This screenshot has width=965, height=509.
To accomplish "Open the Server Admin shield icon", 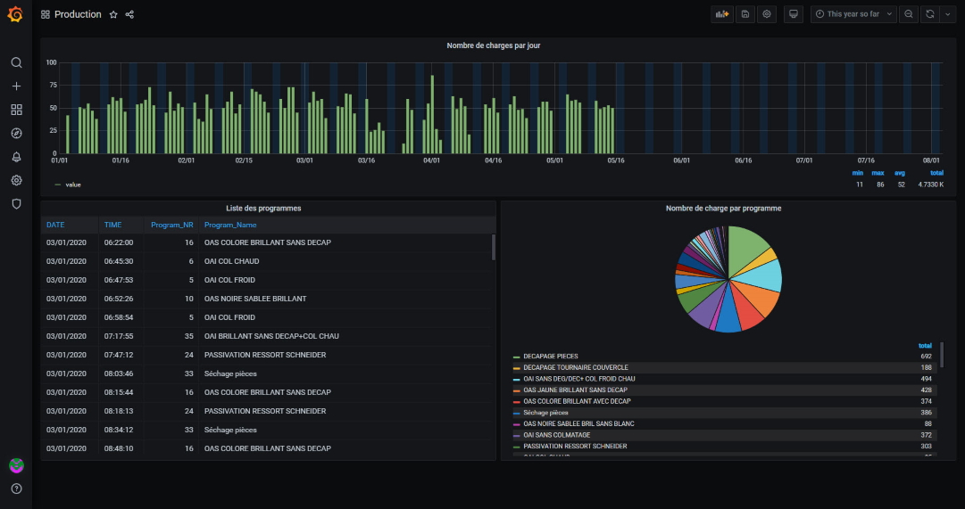I will (x=17, y=204).
